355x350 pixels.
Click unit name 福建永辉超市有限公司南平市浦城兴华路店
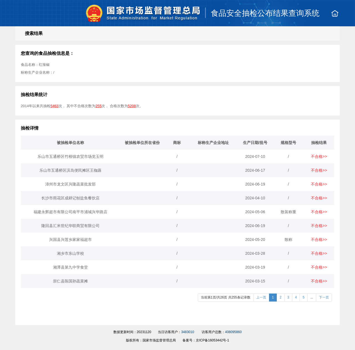70,212
